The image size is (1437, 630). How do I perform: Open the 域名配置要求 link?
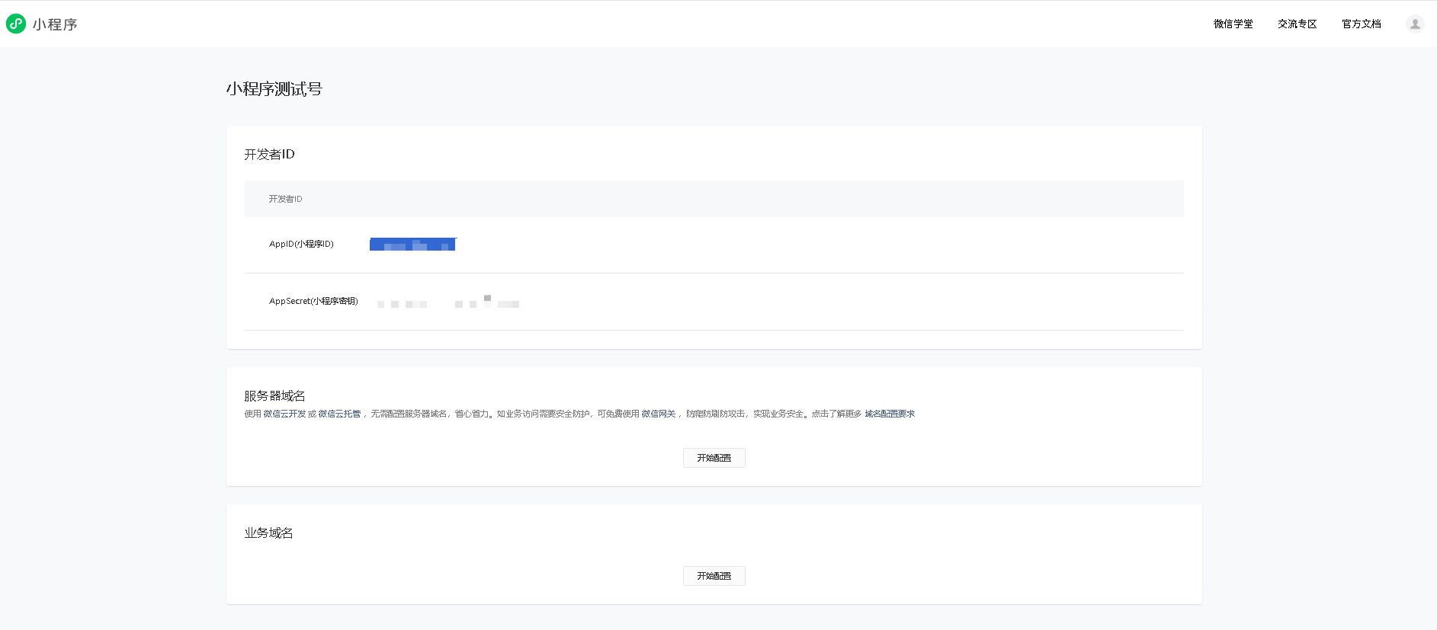[x=890, y=414]
